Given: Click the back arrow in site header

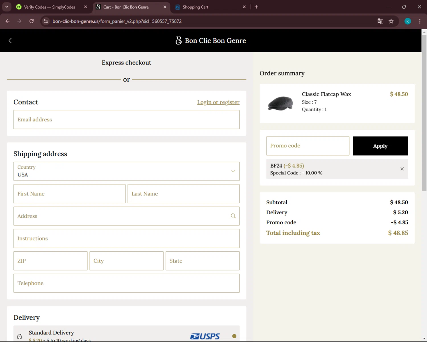Looking at the screenshot, I should tap(10, 40).
